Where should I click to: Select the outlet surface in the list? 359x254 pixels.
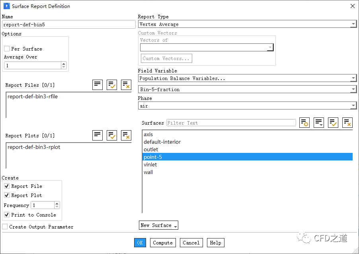click(x=151, y=150)
